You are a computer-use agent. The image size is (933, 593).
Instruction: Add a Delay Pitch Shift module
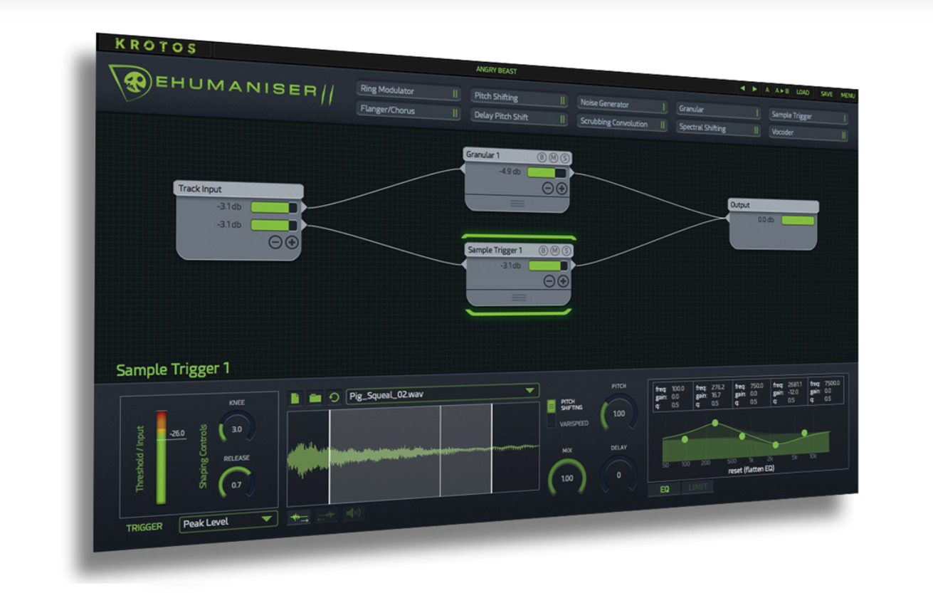click(x=519, y=117)
